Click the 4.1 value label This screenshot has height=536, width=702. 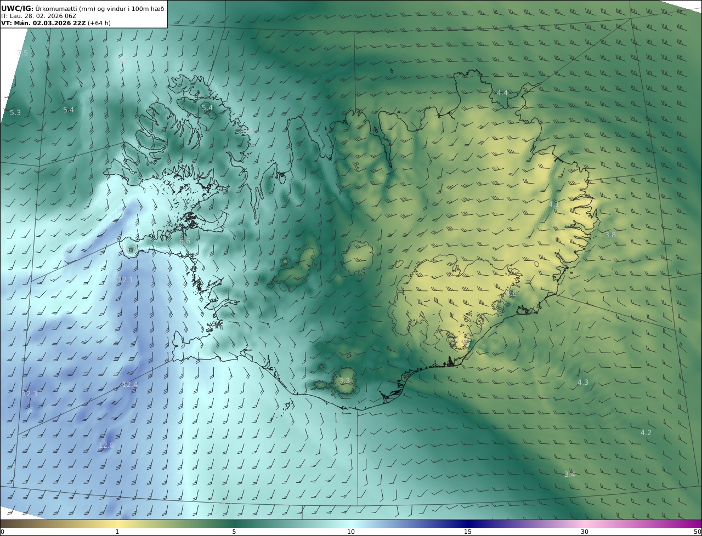click(553, 204)
